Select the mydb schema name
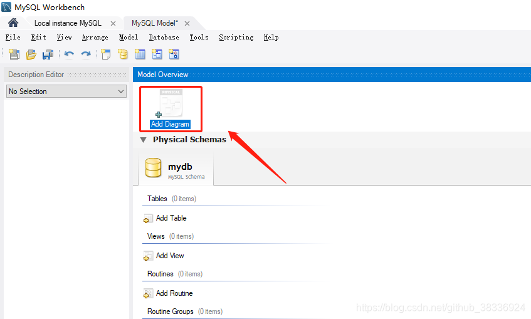 pos(180,167)
